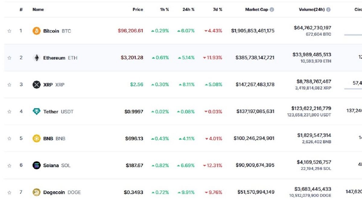Select Tether's price $0.9997
This screenshot has height=204, width=362.
[134, 112]
